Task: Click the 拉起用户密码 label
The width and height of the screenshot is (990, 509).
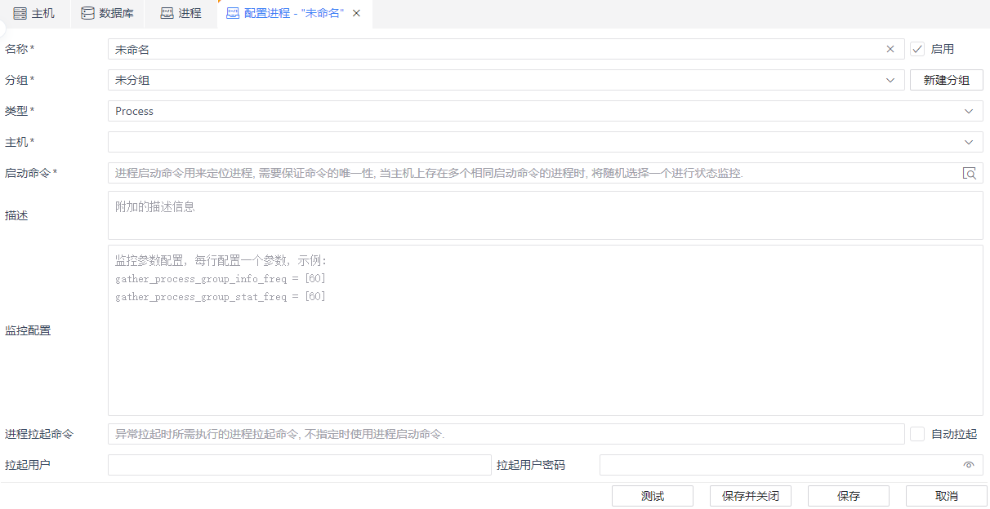Action: [x=531, y=465]
